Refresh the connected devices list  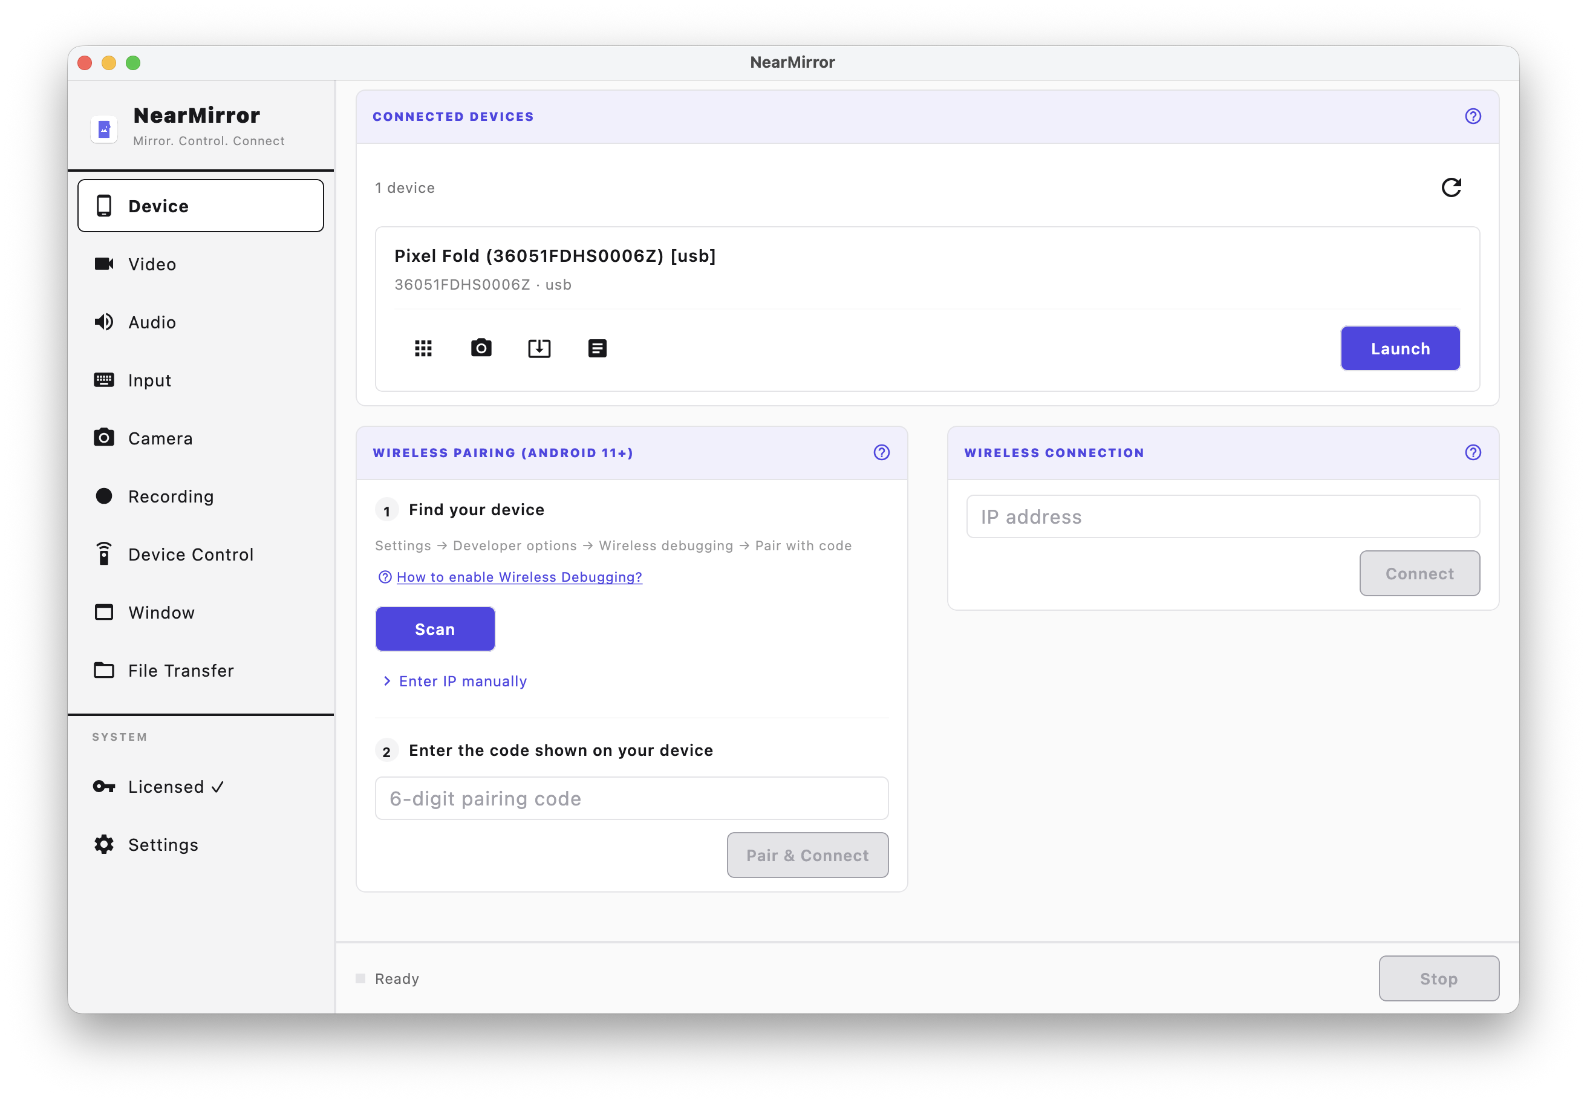tap(1451, 187)
